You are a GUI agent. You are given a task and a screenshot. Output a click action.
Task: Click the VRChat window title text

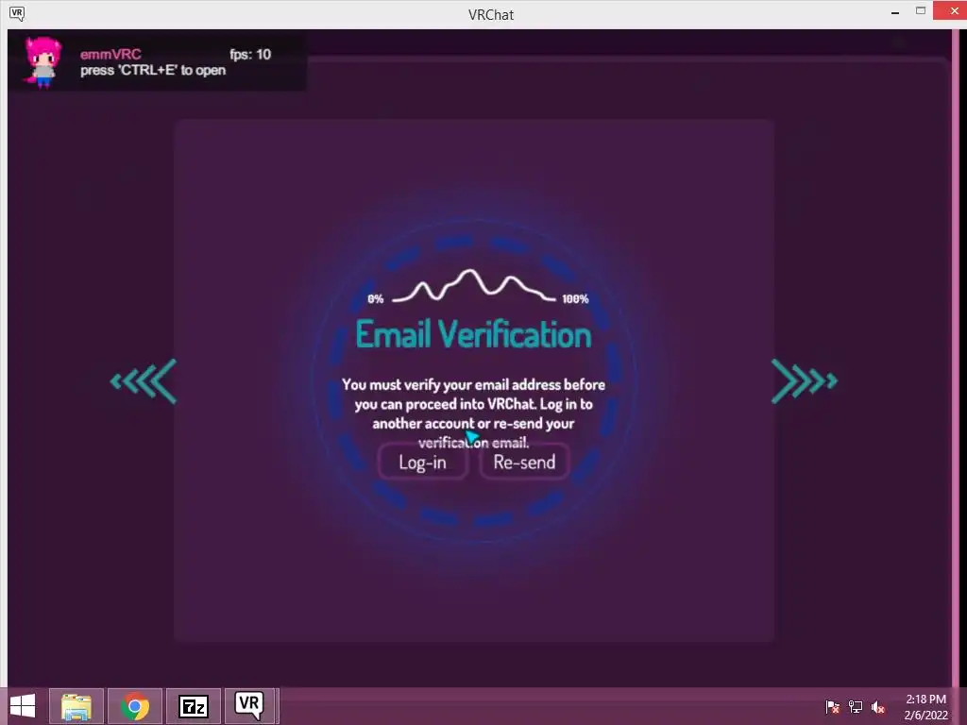[x=491, y=15]
